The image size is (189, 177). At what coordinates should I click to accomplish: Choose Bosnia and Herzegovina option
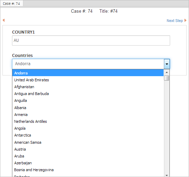pyautogui.click(x=88, y=170)
